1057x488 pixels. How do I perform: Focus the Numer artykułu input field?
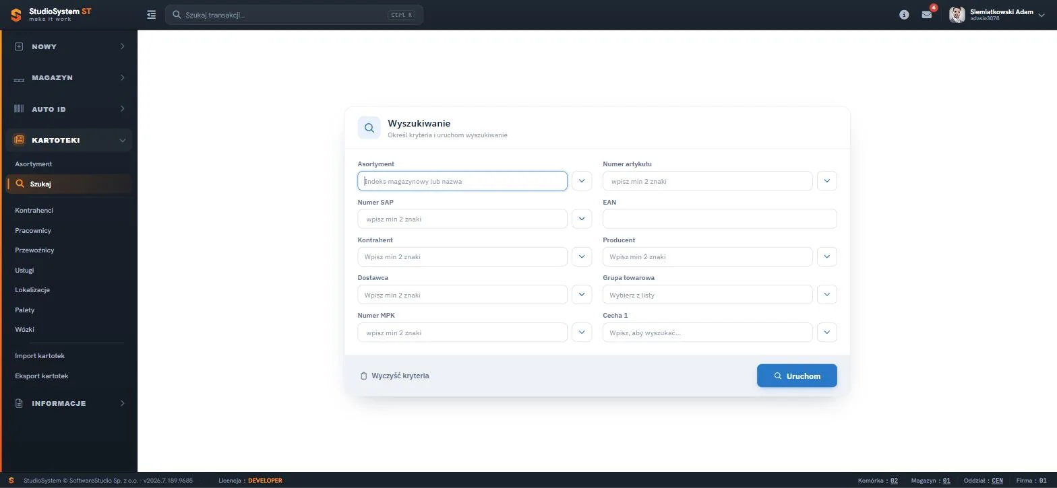click(x=708, y=180)
